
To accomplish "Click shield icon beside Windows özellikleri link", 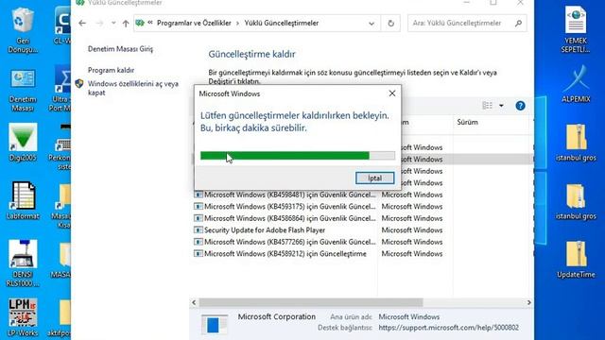I will 79,83.
